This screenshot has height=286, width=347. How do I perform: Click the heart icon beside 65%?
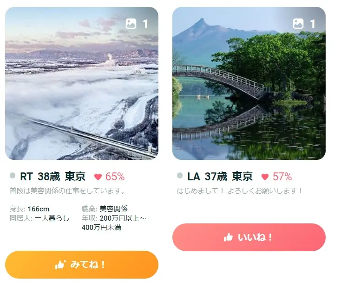pyautogui.click(x=98, y=177)
